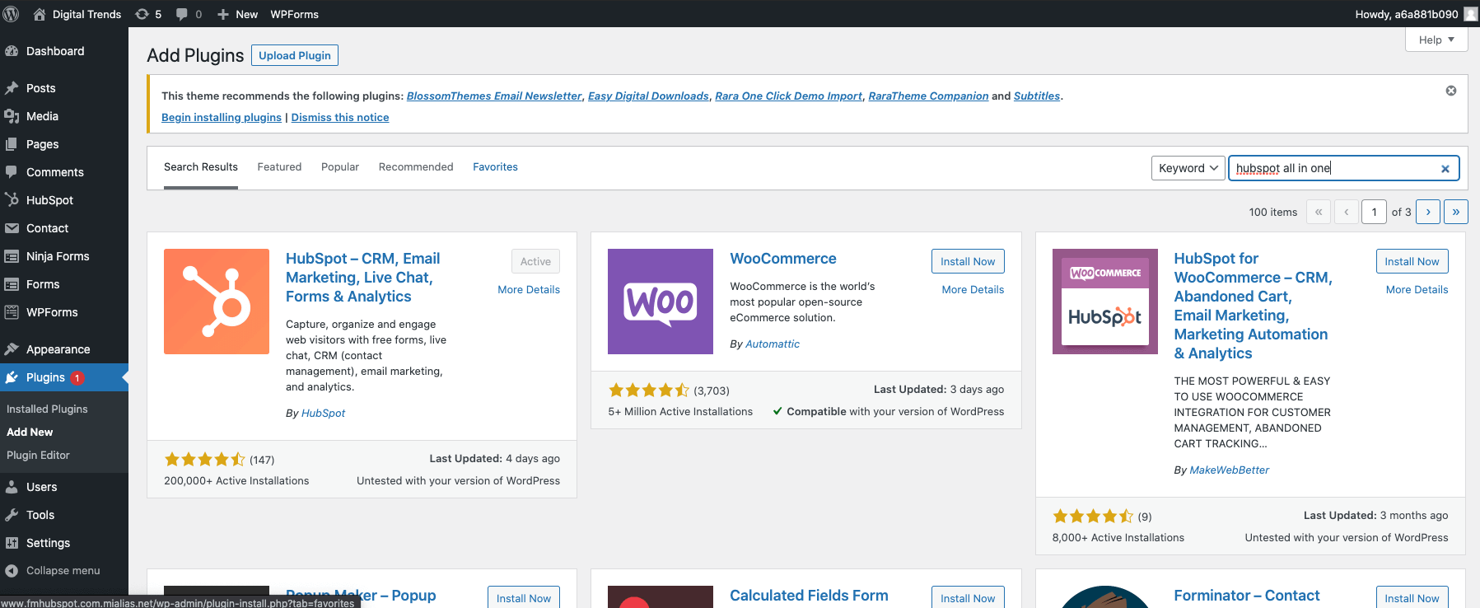Image resolution: width=1480 pixels, height=608 pixels.
Task: Click the Upload Plugin button
Action: pyautogui.click(x=295, y=55)
